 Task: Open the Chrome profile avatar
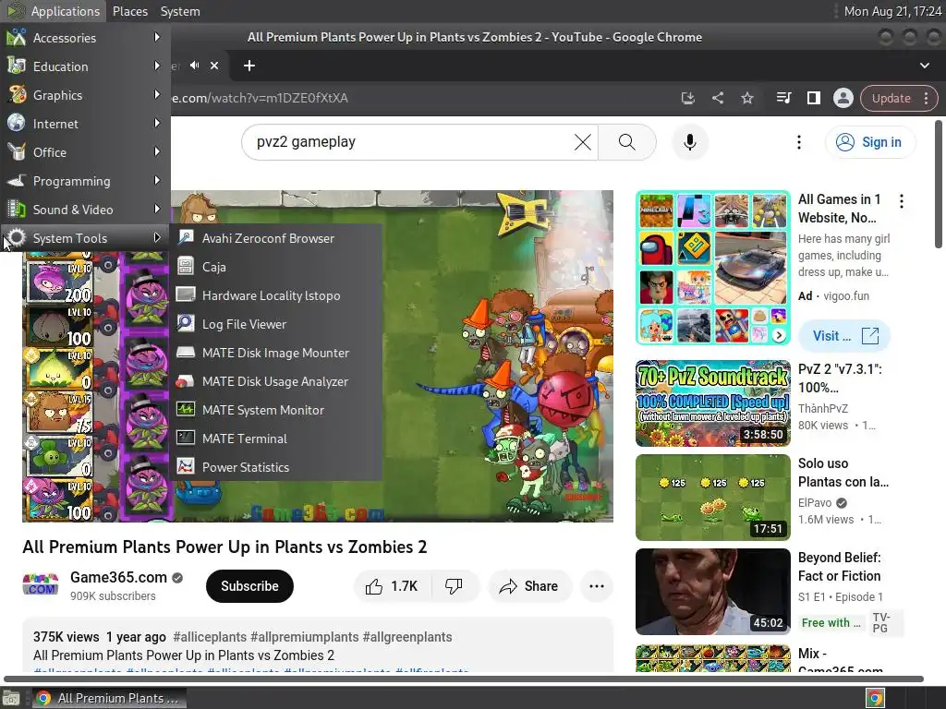(x=843, y=98)
